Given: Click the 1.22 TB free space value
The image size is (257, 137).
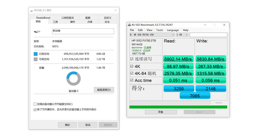Looking at the screenshot, I should point(101,59).
